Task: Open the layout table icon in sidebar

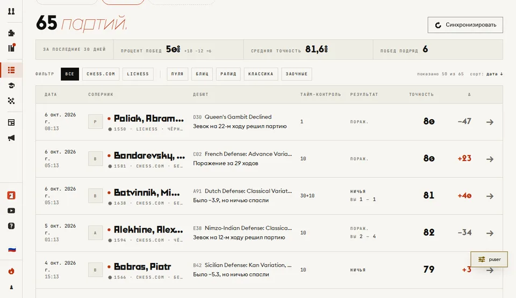Action: click(11, 122)
